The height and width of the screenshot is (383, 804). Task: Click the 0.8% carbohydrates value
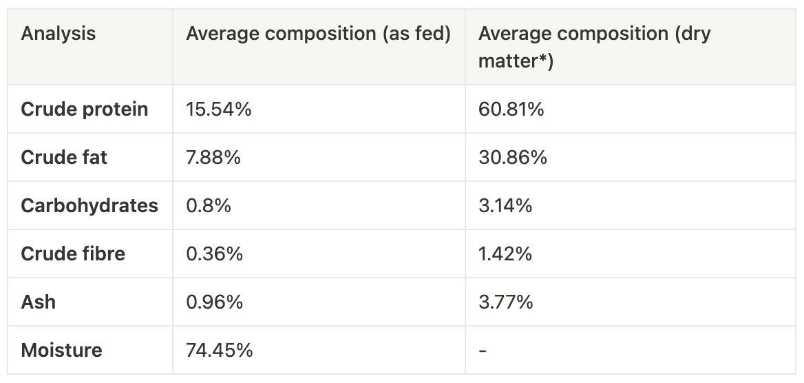pos(209,206)
